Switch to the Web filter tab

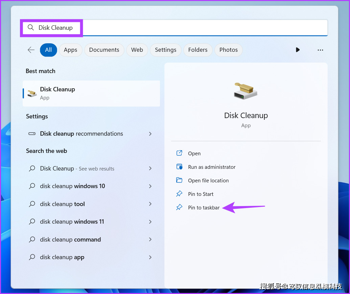tap(137, 50)
